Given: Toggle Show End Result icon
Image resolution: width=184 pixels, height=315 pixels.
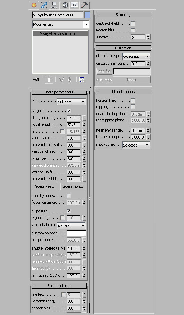Looking at the screenshot, I should pos(49,80).
